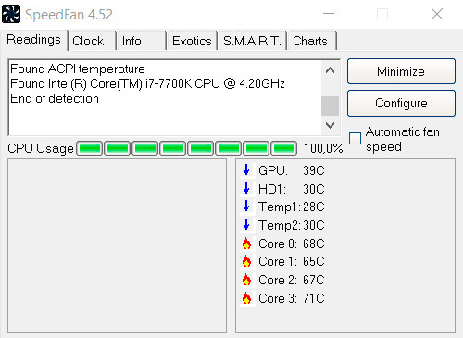Click the blue down-arrow icon next to GPU

point(246,169)
